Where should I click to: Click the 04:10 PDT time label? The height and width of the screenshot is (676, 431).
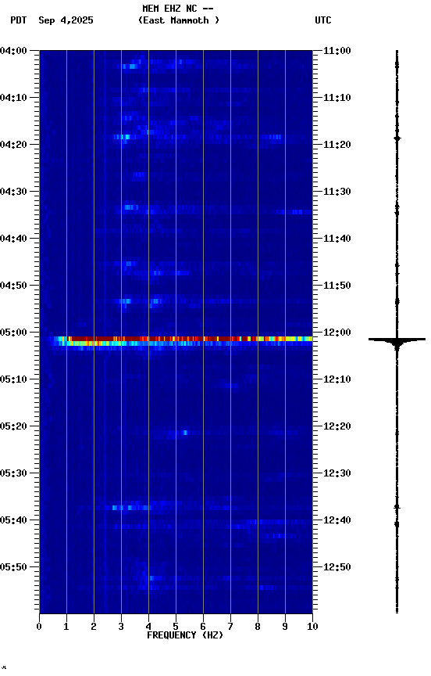pyautogui.click(x=13, y=98)
